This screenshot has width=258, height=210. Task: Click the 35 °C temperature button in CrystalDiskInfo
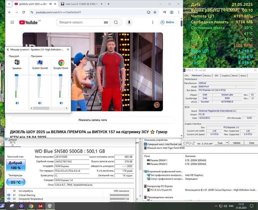(x=16, y=182)
